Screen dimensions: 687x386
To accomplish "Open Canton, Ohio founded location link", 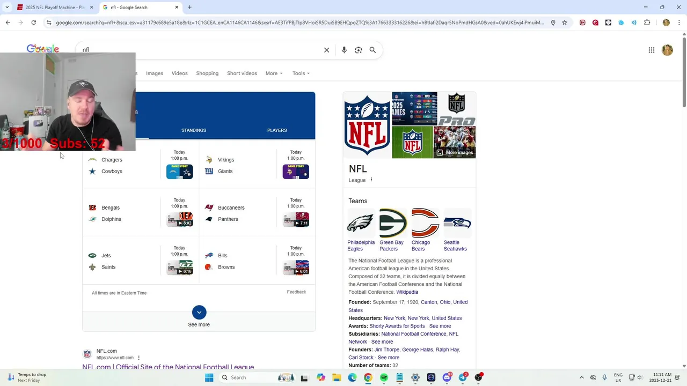I will (435, 302).
